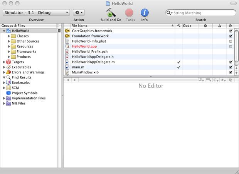Screen dimensions: 239x174
Task: Select HelloWorldAppDelegate.h in the file list
Action: 149,57
